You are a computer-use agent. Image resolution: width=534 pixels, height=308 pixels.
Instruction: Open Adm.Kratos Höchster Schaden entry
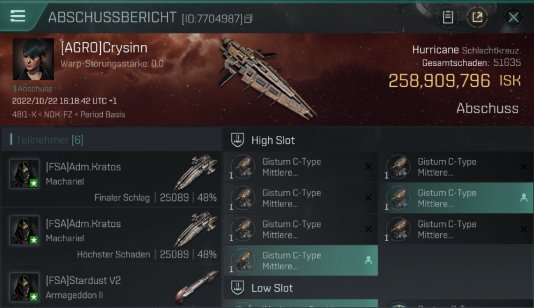tap(111, 236)
